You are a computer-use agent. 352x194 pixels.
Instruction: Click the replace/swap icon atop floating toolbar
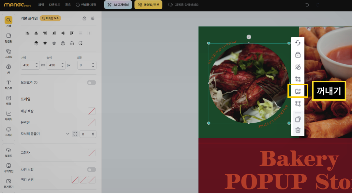coord(298,43)
